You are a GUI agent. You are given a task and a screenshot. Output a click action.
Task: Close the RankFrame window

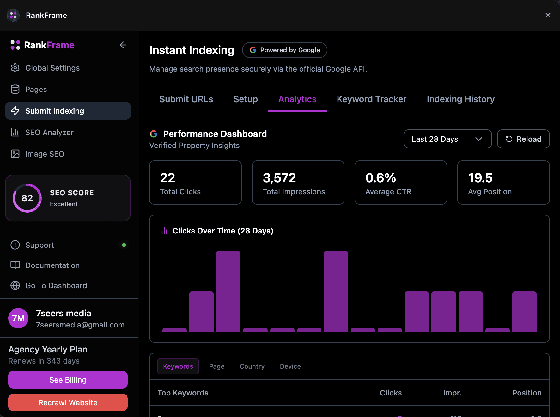548,15
